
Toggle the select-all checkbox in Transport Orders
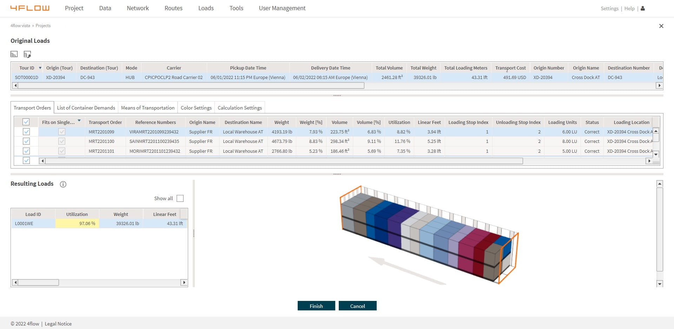point(26,122)
